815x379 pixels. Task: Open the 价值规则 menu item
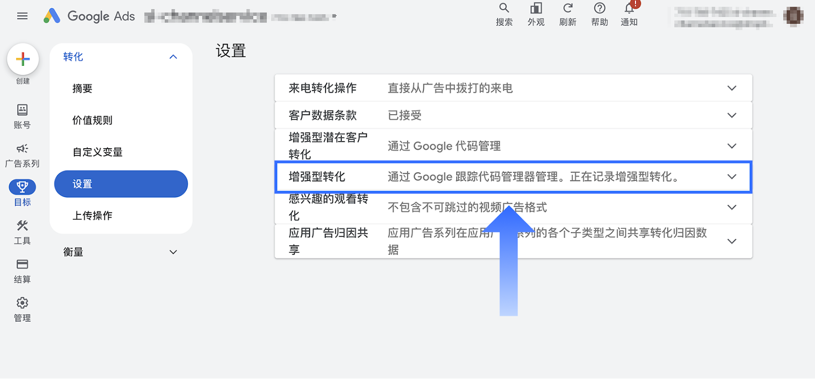[x=92, y=120]
